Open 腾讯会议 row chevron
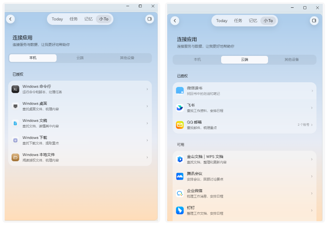The width and height of the screenshot is (327, 227). coord(312,176)
